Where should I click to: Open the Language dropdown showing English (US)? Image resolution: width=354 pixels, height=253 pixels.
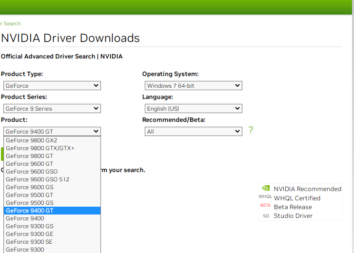click(x=193, y=109)
